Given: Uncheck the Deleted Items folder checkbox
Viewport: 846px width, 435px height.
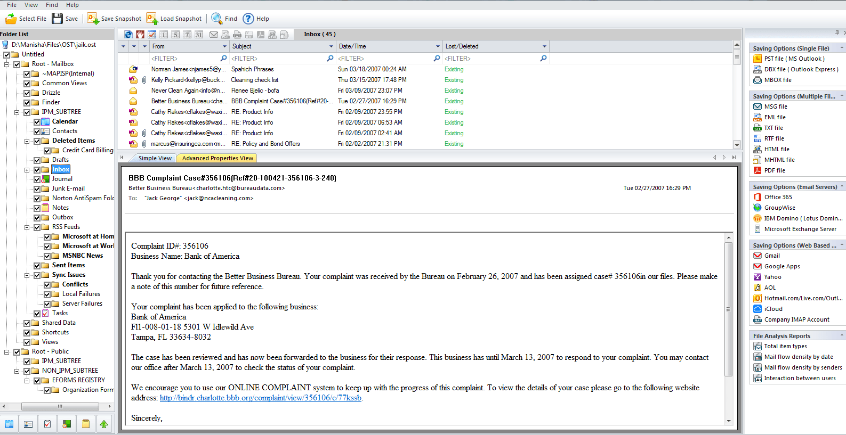Looking at the screenshot, I should (x=37, y=141).
